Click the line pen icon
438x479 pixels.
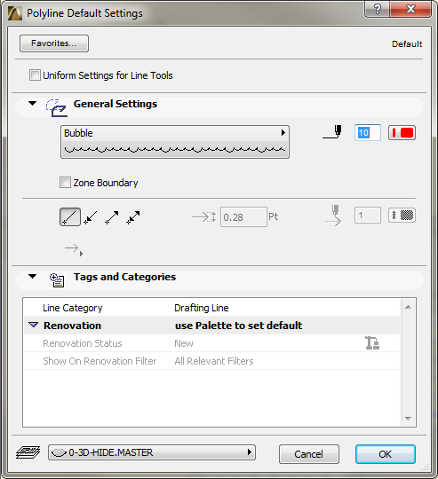332,132
